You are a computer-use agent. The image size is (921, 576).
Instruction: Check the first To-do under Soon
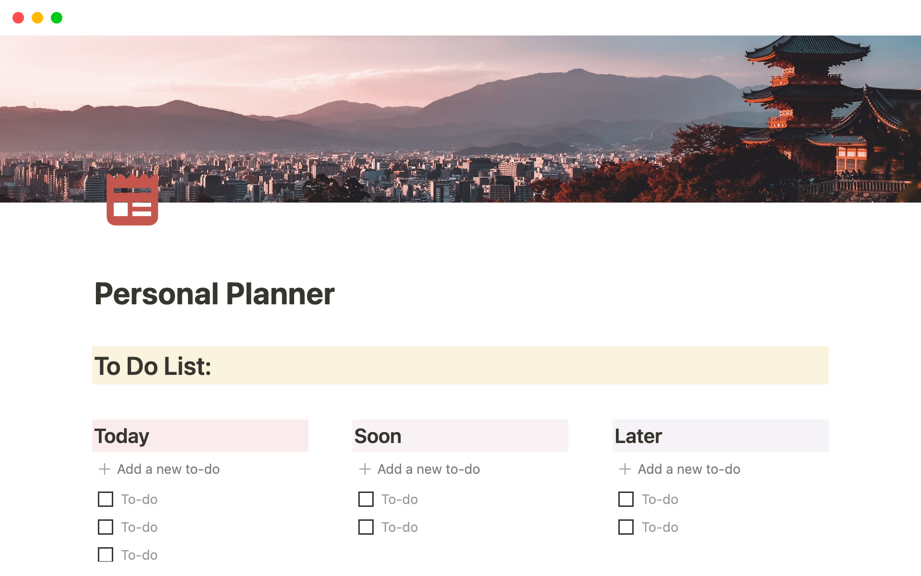pyautogui.click(x=366, y=499)
